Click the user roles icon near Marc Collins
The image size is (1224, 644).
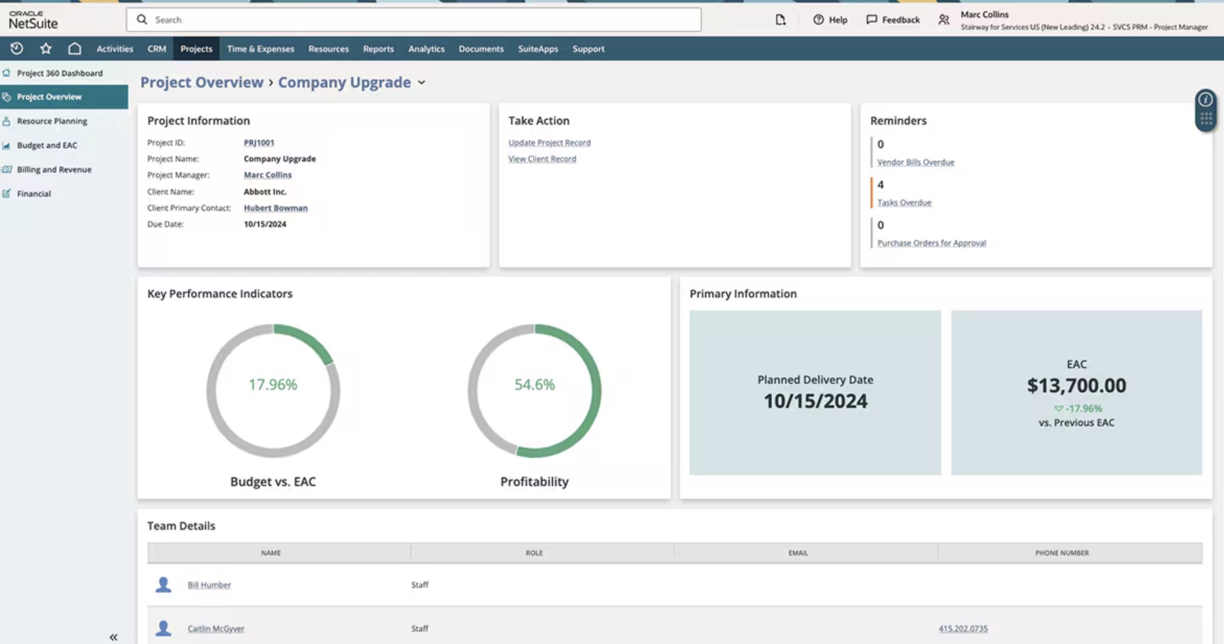(943, 20)
